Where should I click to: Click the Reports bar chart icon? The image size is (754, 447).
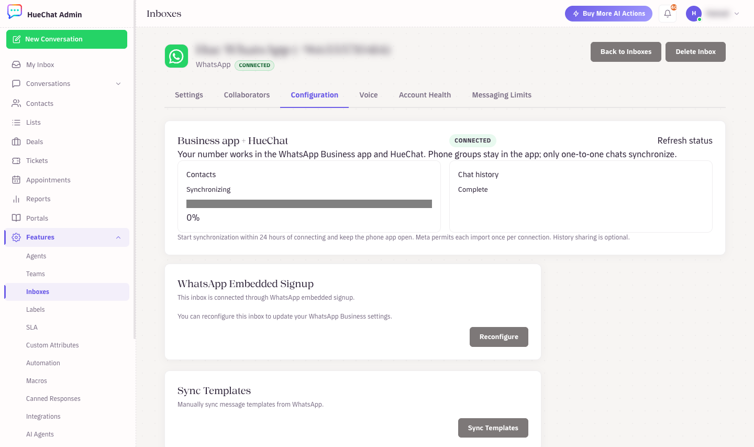tap(16, 199)
